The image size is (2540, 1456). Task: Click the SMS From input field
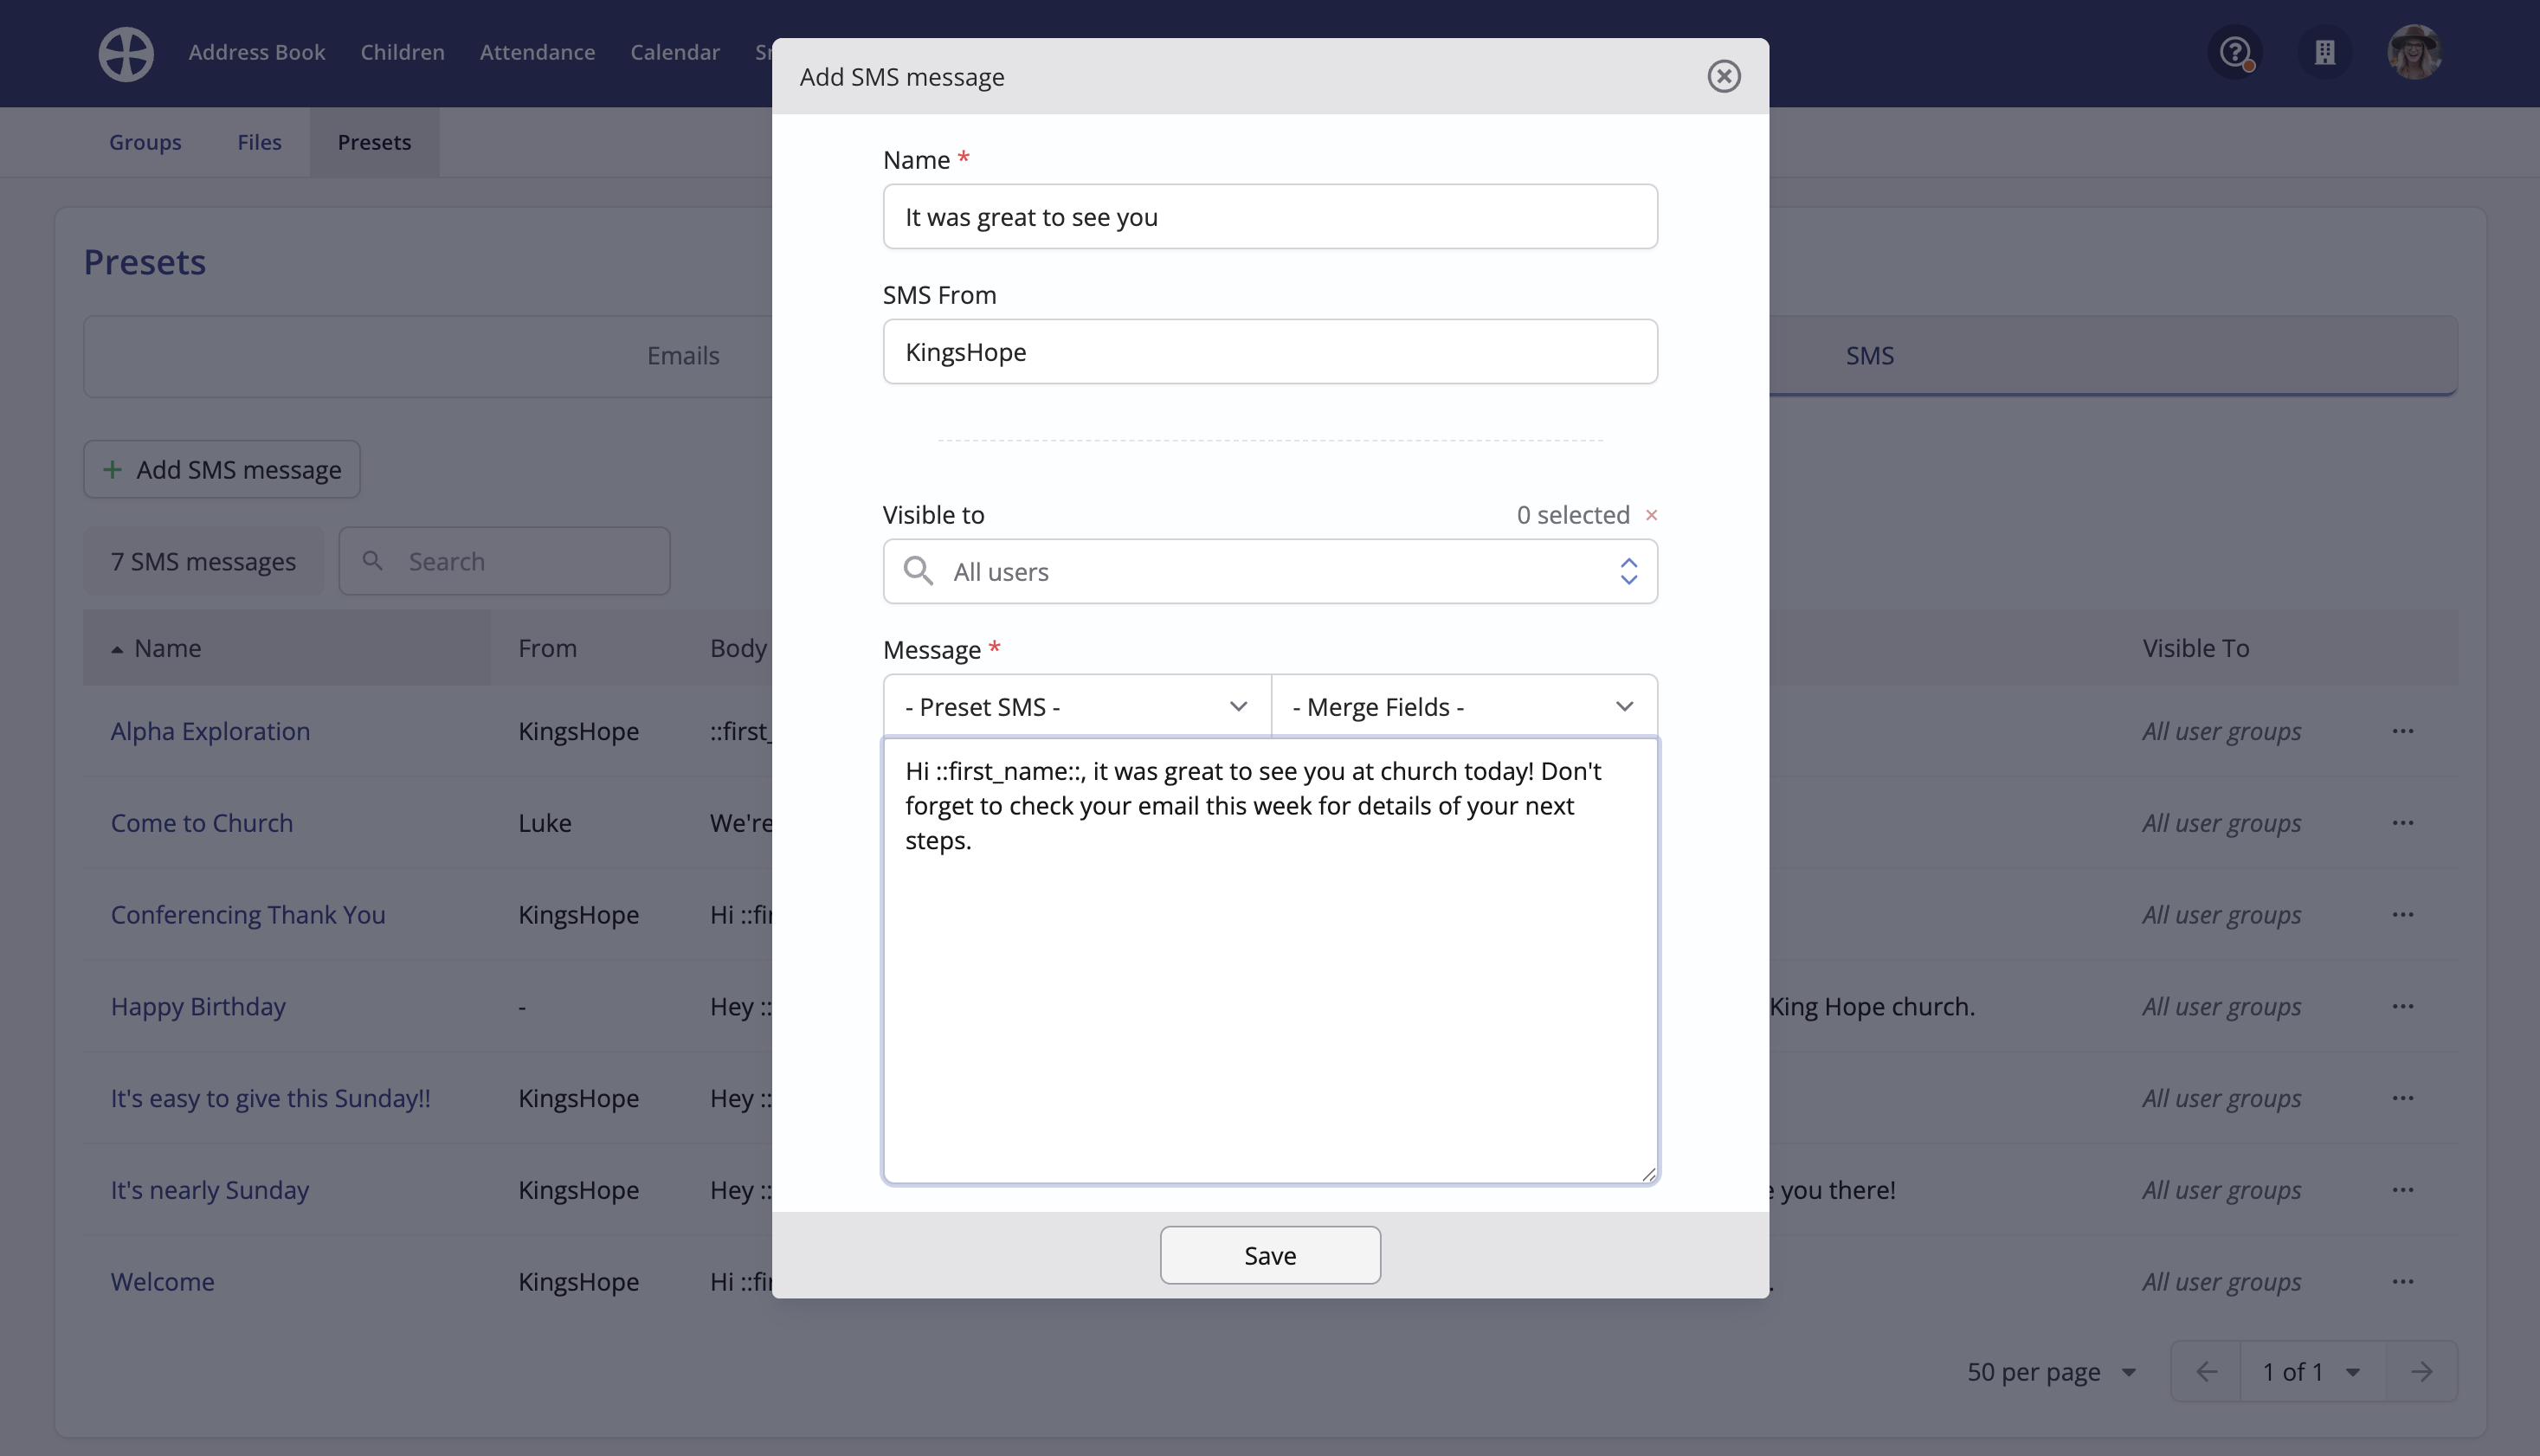(x=1269, y=352)
